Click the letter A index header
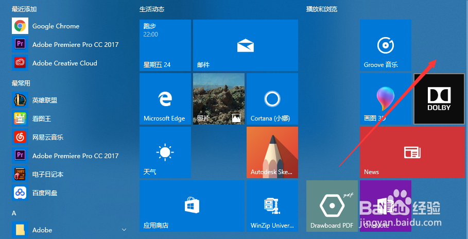 14,213
